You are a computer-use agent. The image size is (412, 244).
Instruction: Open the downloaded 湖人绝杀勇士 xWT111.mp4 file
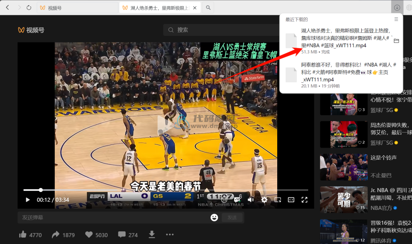(x=345, y=38)
